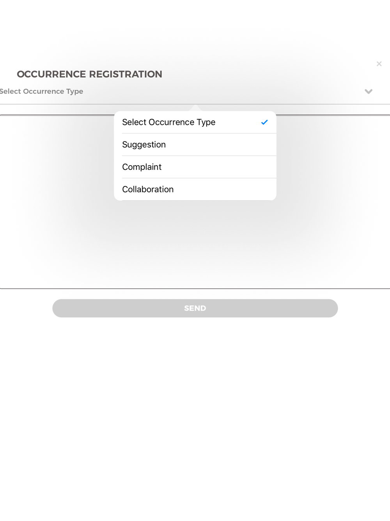Screen dimensions: 390x521
Task: Tap the gray Select Occurrence Type placeholder
Action: click(x=41, y=91)
